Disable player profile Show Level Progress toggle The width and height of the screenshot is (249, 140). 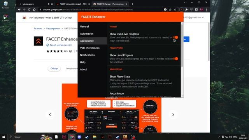[x=175, y=59]
